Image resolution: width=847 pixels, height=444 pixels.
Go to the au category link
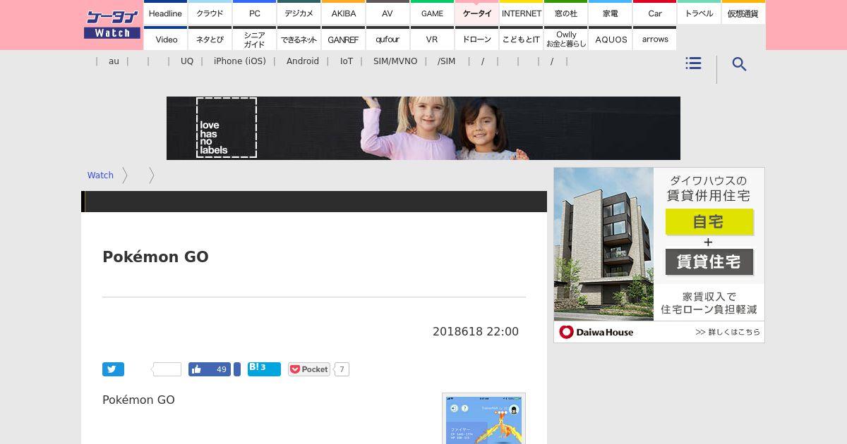(114, 61)
